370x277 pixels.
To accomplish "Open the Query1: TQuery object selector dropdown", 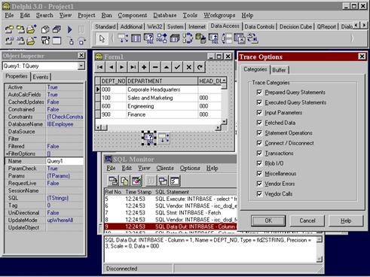I will click(81, 66).
